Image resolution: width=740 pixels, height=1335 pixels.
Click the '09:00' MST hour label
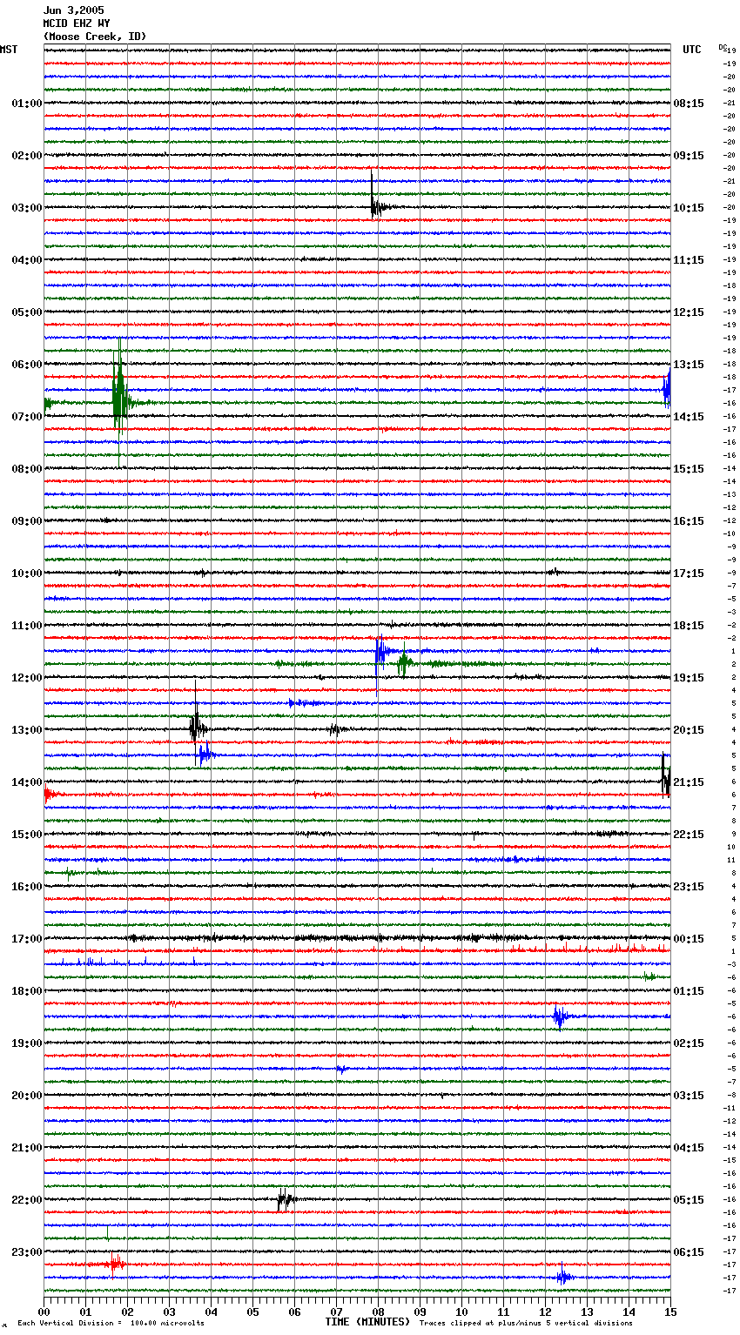coord(26,521)
